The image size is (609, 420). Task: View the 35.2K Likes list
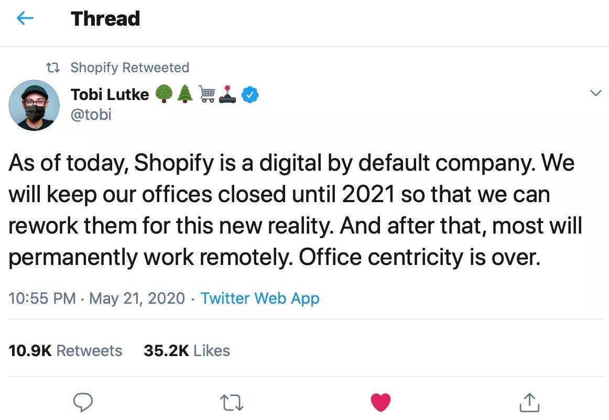tap(187, 350)
